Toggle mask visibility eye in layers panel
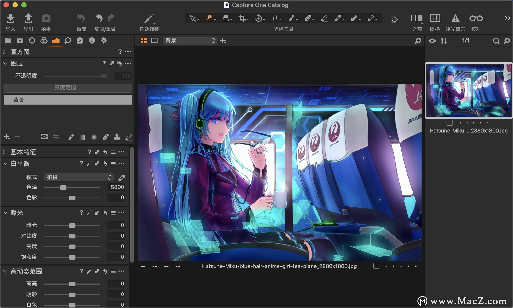 pos(44,137)
